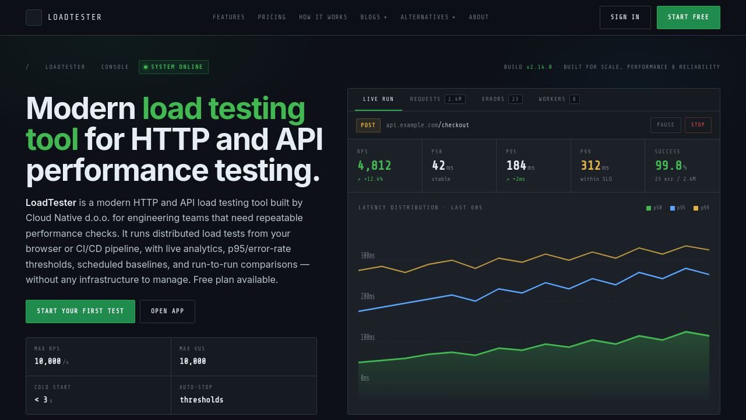The width and height of the screenshot is (746, 420).
Task: Click the 'within SLO' label
Action: coord(596,179)
